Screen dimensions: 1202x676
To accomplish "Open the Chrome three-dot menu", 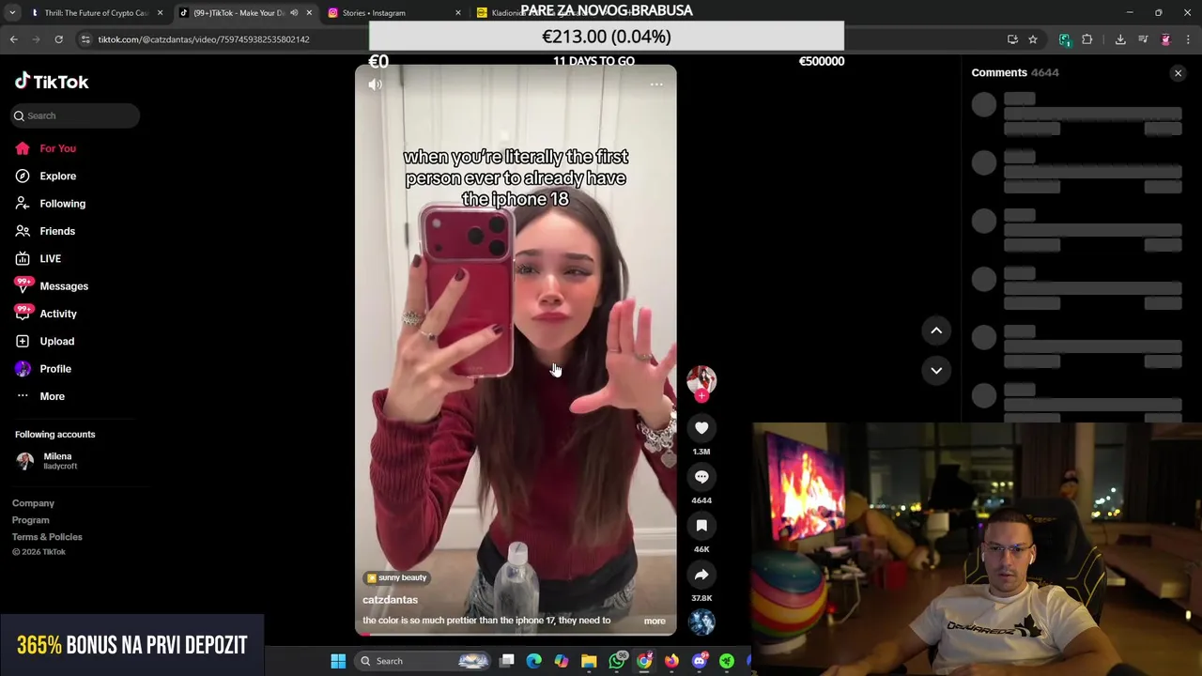I will tap(1189, 39).
